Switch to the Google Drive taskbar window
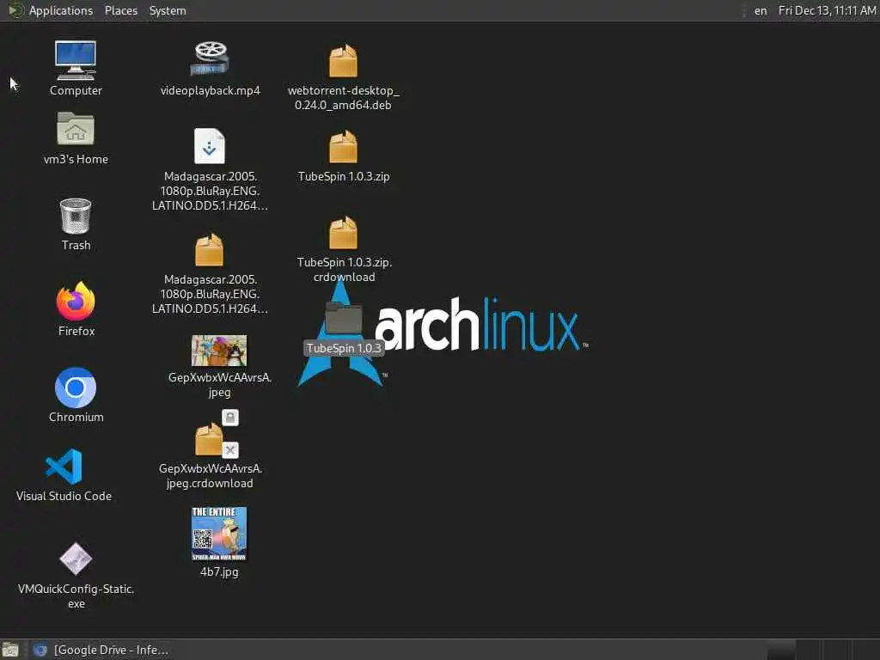 pos(101,650)
